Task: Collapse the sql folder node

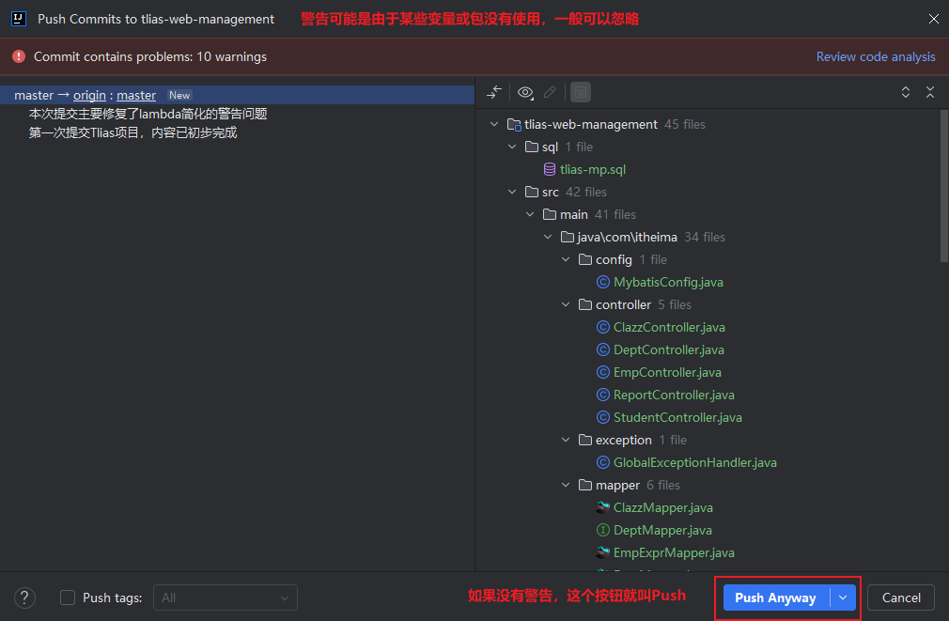Action: pos(512,147)
